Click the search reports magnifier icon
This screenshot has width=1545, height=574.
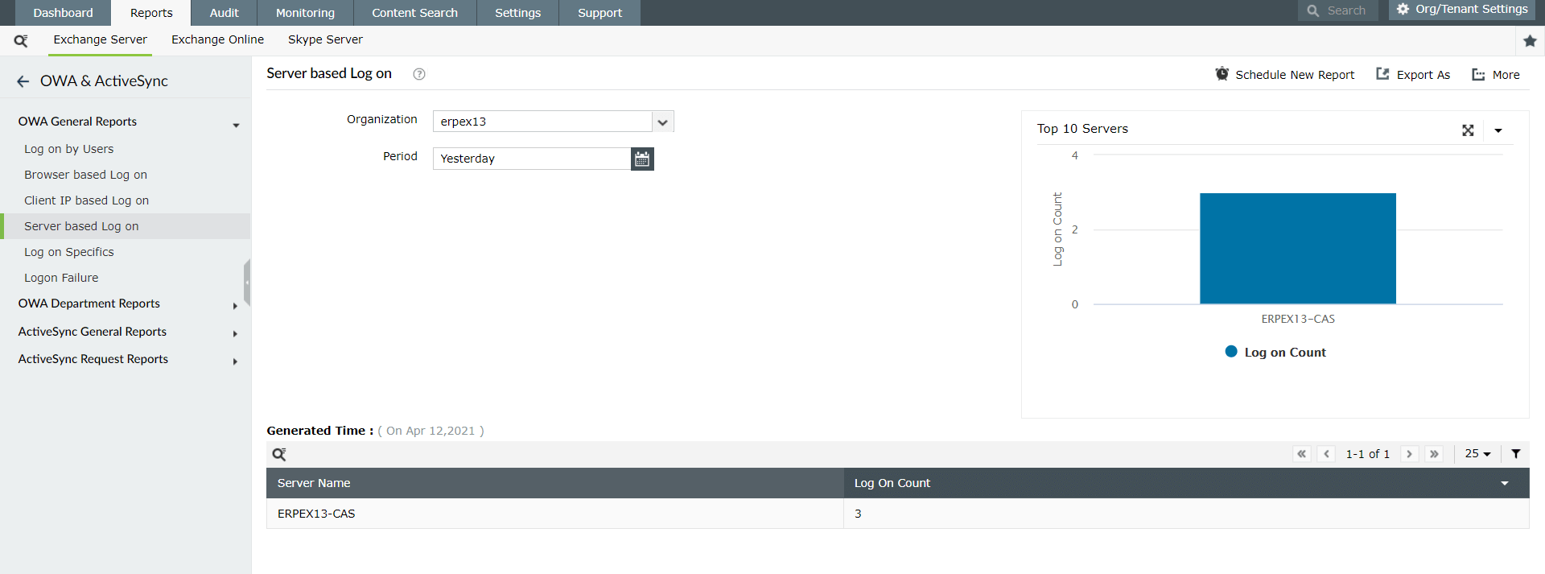[x=21, y=40]
